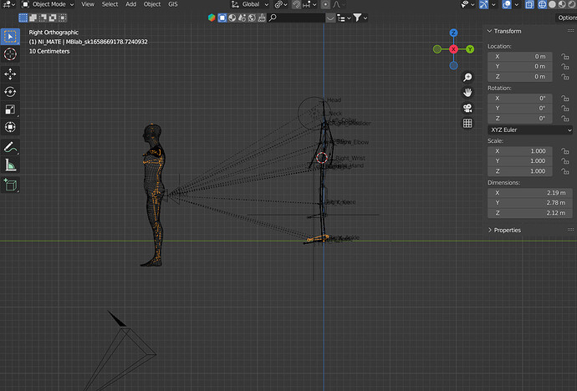The height and width of the screenshot is (391, 577).
Task: Select the Measure tool
Action: (x=10, y=165)
